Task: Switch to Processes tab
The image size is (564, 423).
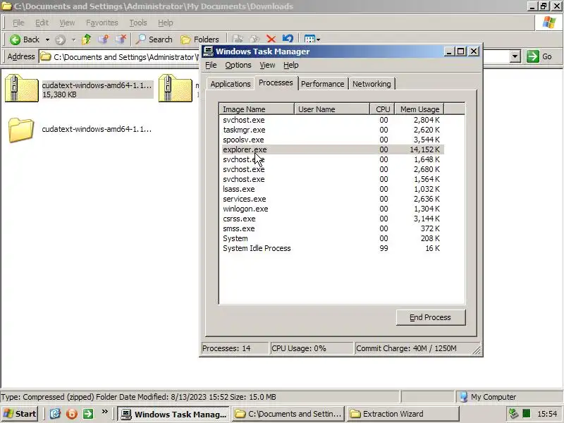Action: pyautogui.click(x=276, y=82)
